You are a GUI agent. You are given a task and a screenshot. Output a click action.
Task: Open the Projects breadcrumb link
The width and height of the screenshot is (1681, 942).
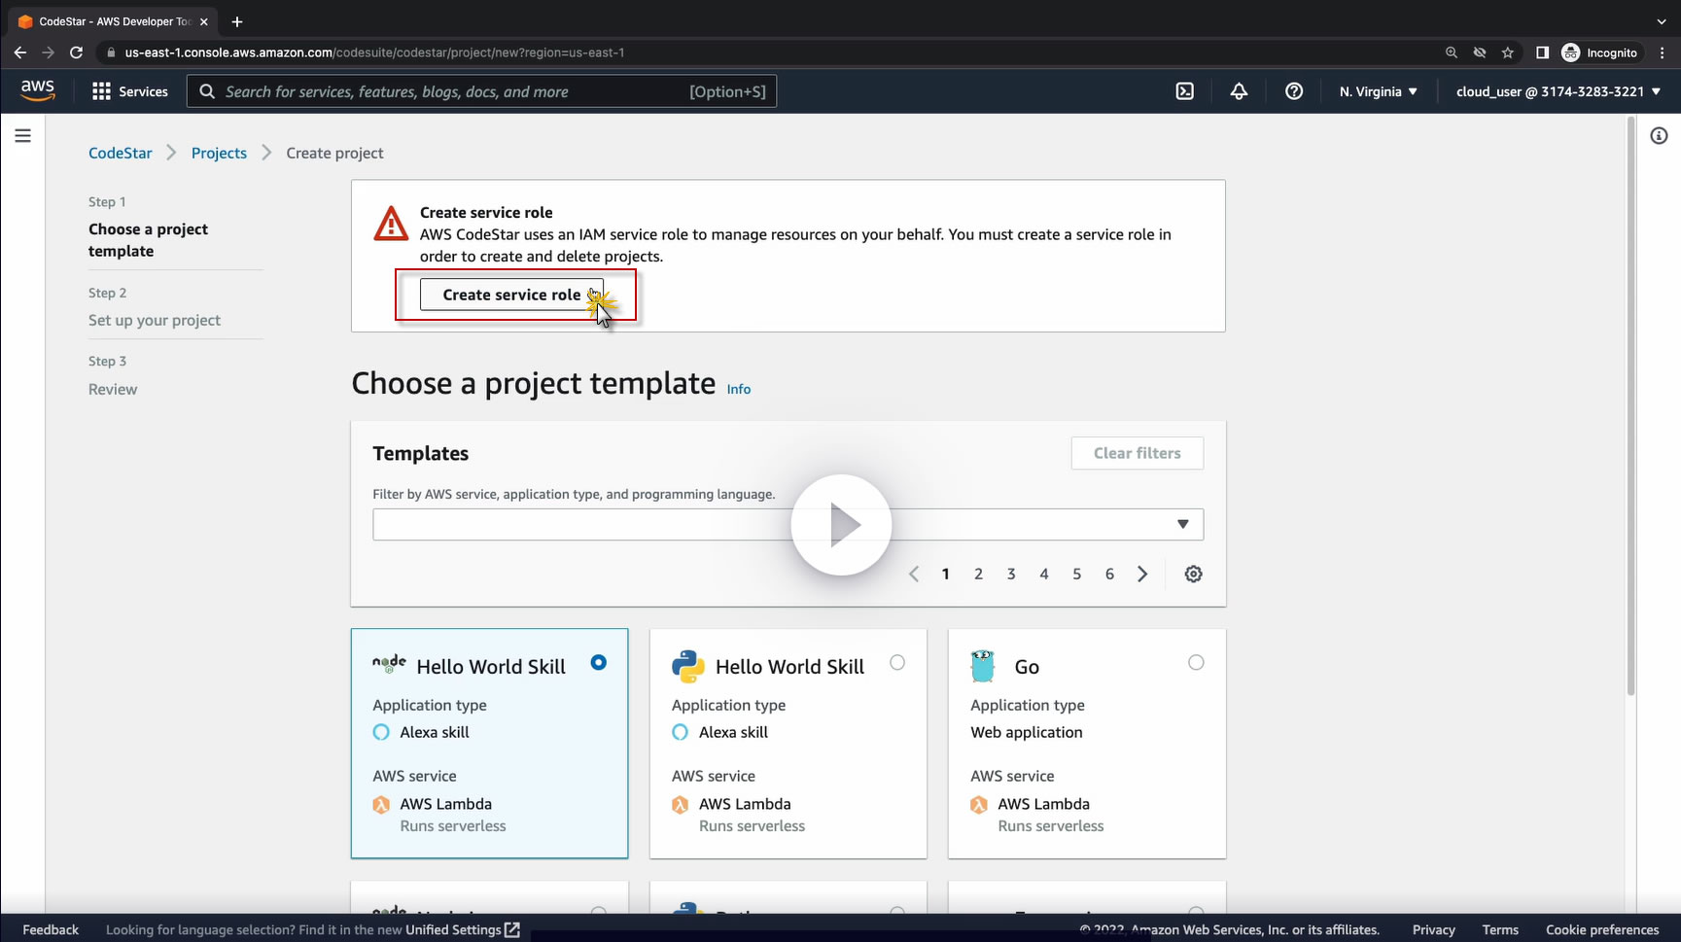tap(219, 153)
